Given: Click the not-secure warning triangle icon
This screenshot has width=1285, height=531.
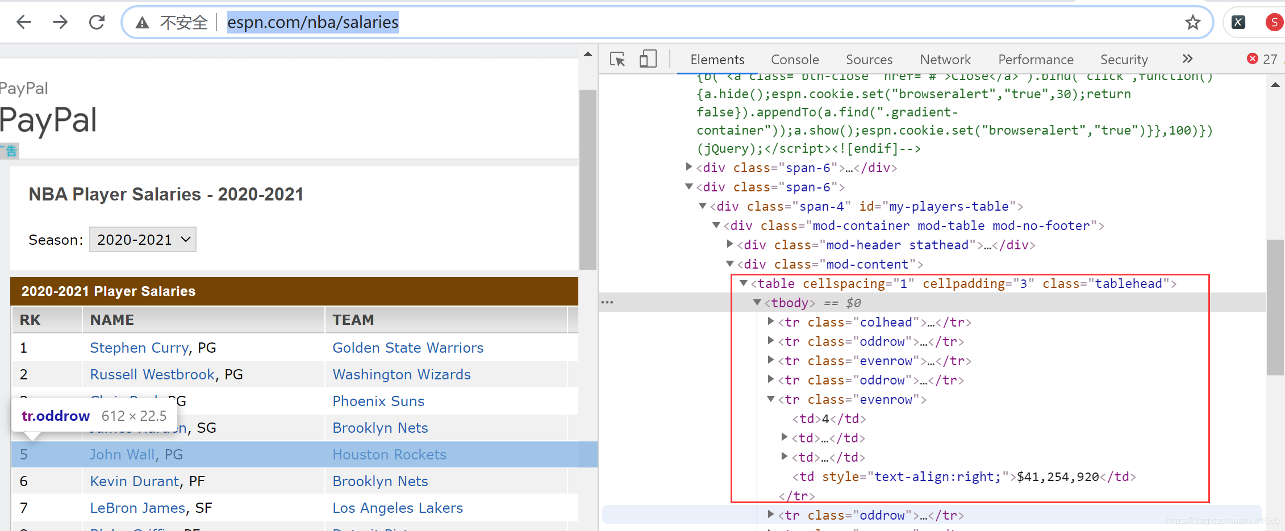Looking at the screenshot, I should 142,23.
